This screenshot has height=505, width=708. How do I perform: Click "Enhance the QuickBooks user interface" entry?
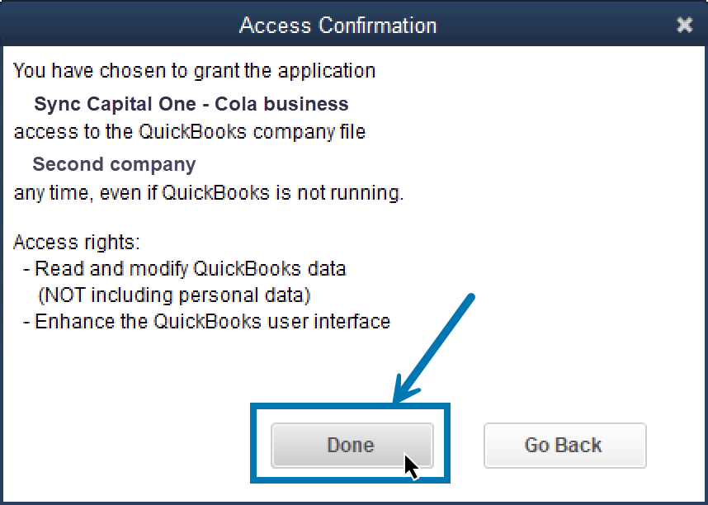pyautogui.click(x=212, y=321)
